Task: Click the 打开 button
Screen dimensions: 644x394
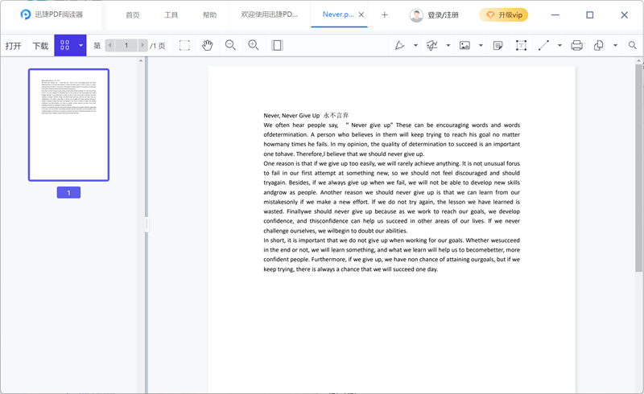Action: point(13,46)
